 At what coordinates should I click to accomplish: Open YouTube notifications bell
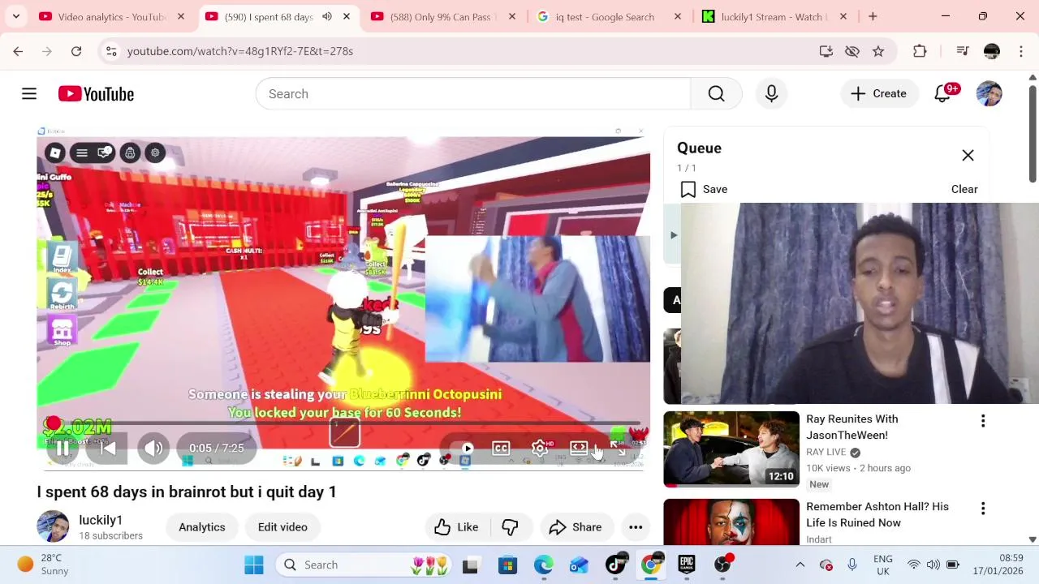942,94
